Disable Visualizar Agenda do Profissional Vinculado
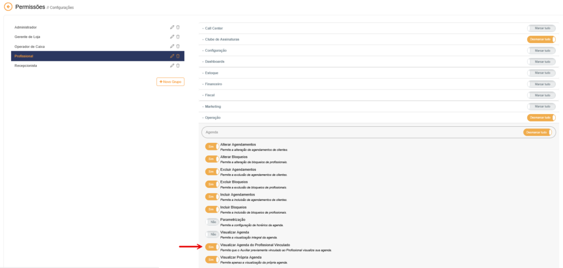This screenshot has width=563, height=268. click(212, 247)
